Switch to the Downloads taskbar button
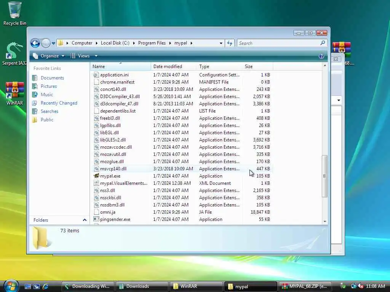Screen dimensions: 390x292 click(141, 286)
